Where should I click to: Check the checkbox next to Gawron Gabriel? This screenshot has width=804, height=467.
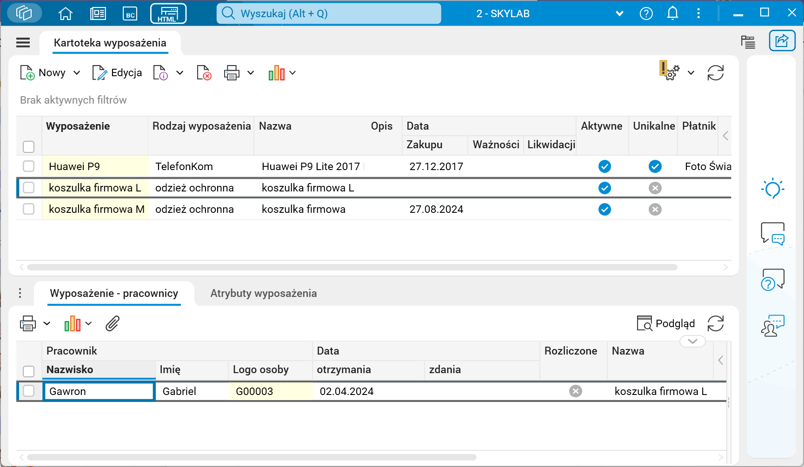[x=28, y=391]
